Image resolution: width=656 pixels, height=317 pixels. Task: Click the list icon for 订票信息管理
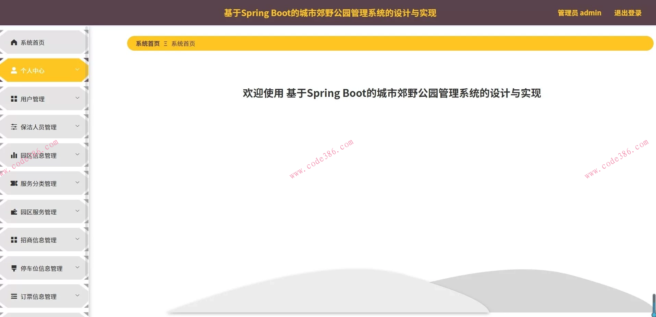(14, 296)
